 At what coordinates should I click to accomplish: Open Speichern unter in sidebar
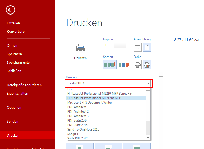pos(19,63)
